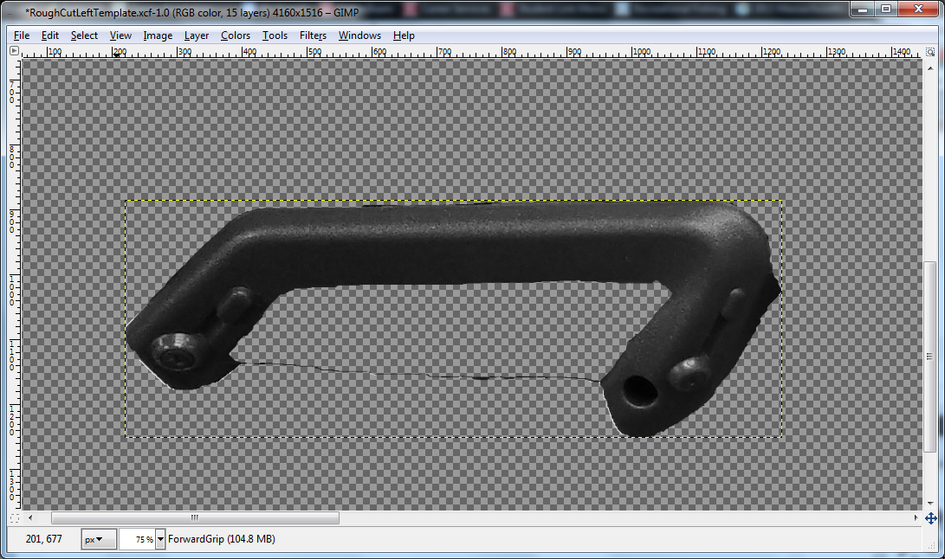945x559 pixels.
Task: Open the Select menu to modify the selection
Action: click(84, 35)
